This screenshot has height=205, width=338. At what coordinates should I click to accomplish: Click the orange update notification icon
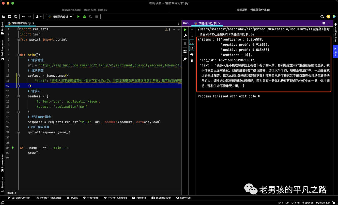click(328, 17)
